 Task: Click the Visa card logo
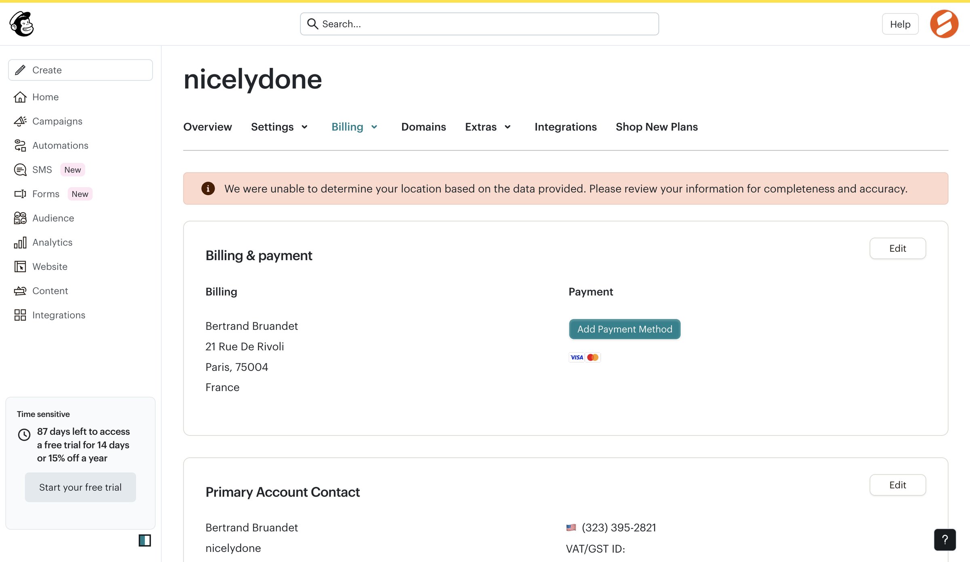(x=577, y=357)
